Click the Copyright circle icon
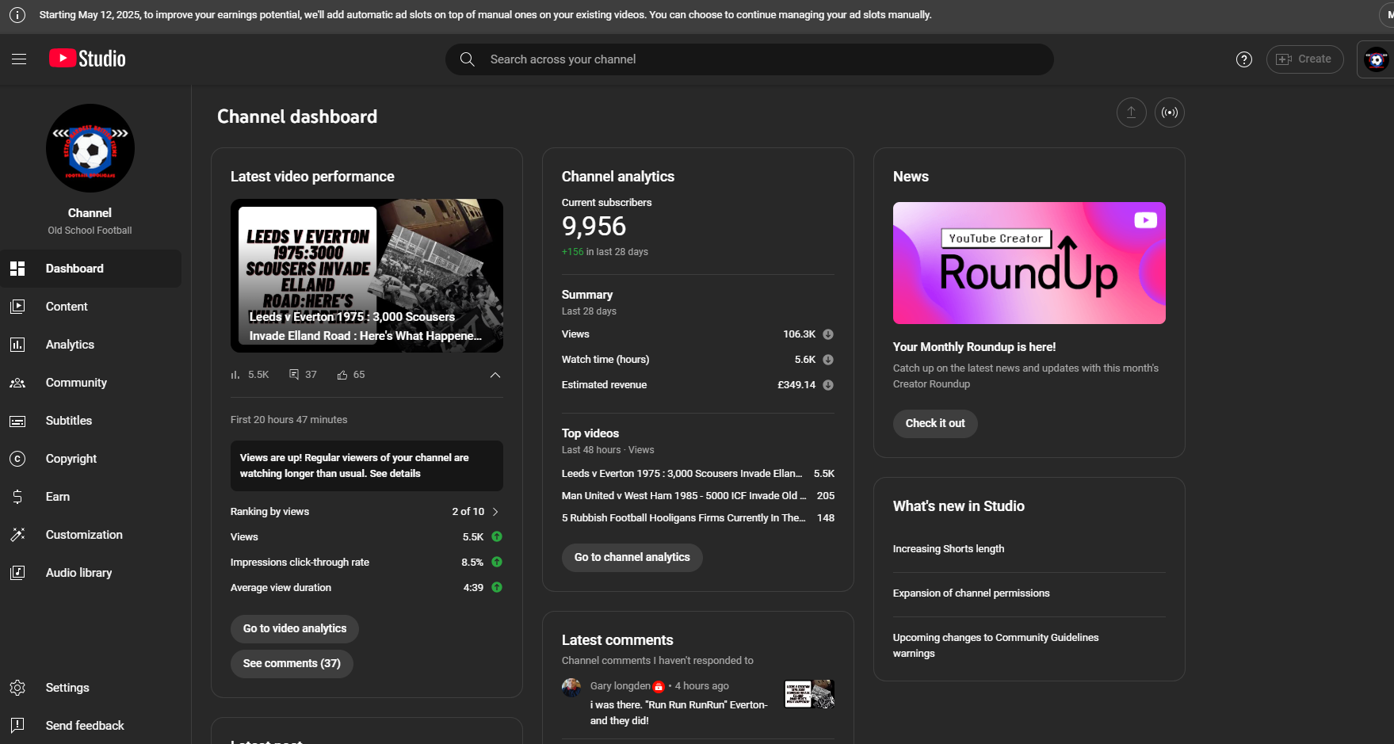Image resolution: width=1394 pixels, height=744 pixels. [x=17, y=459]
